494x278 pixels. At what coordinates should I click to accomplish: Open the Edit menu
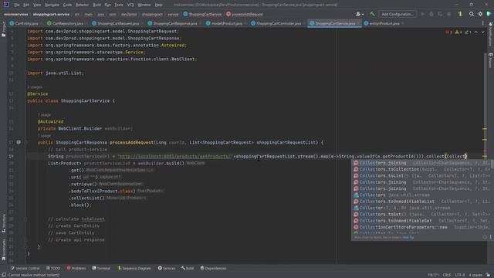pyautogui.click(x=26, y=5)
